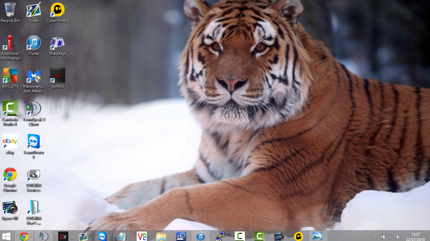Screen dimensions: 430x241
Task: Switch to TeamSpeak in the taskbar
Action: (43, 236)
